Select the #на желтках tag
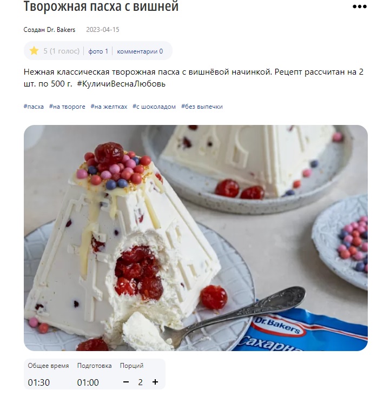The height and width of the screenshot is (403, 390). tap(109, 107)
